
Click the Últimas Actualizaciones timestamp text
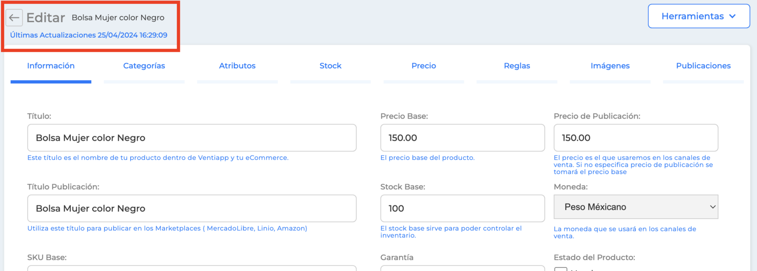pos(88,35)
